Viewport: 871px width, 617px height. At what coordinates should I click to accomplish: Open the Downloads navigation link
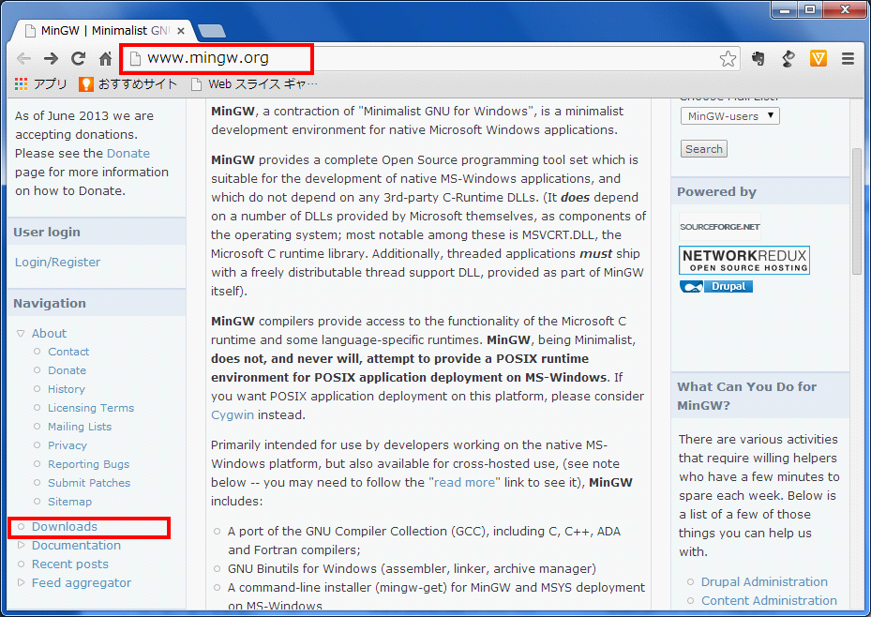click(x=65, y=526)
